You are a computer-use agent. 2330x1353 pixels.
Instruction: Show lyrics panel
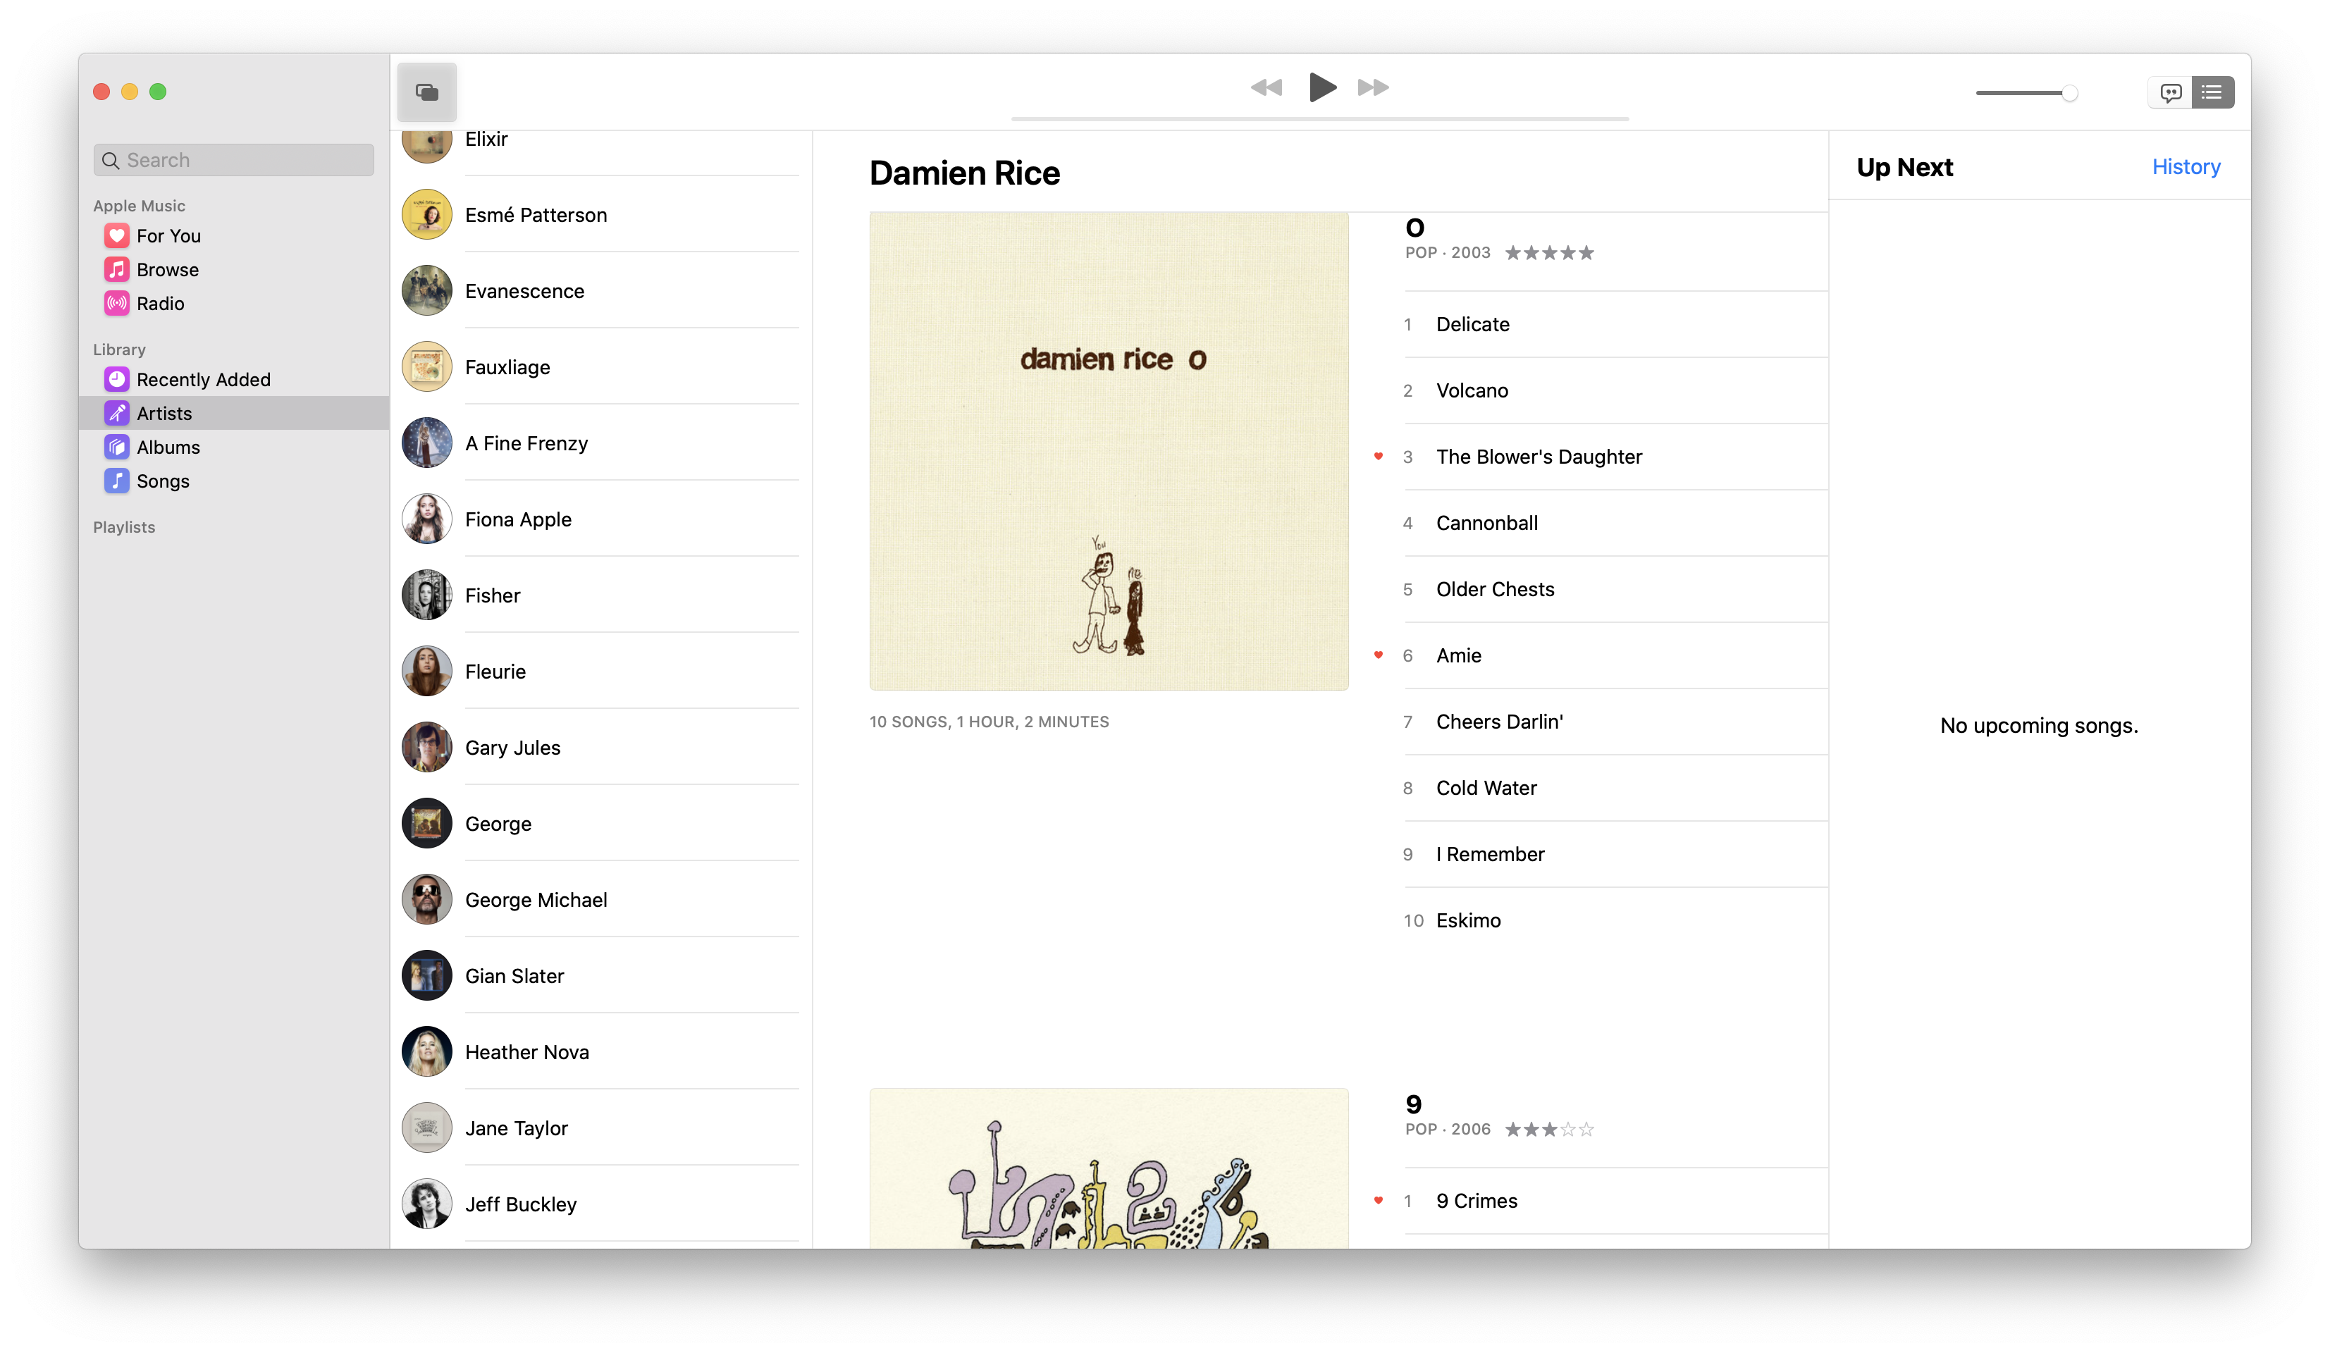pyautogui.click(x=2170, y=92)
